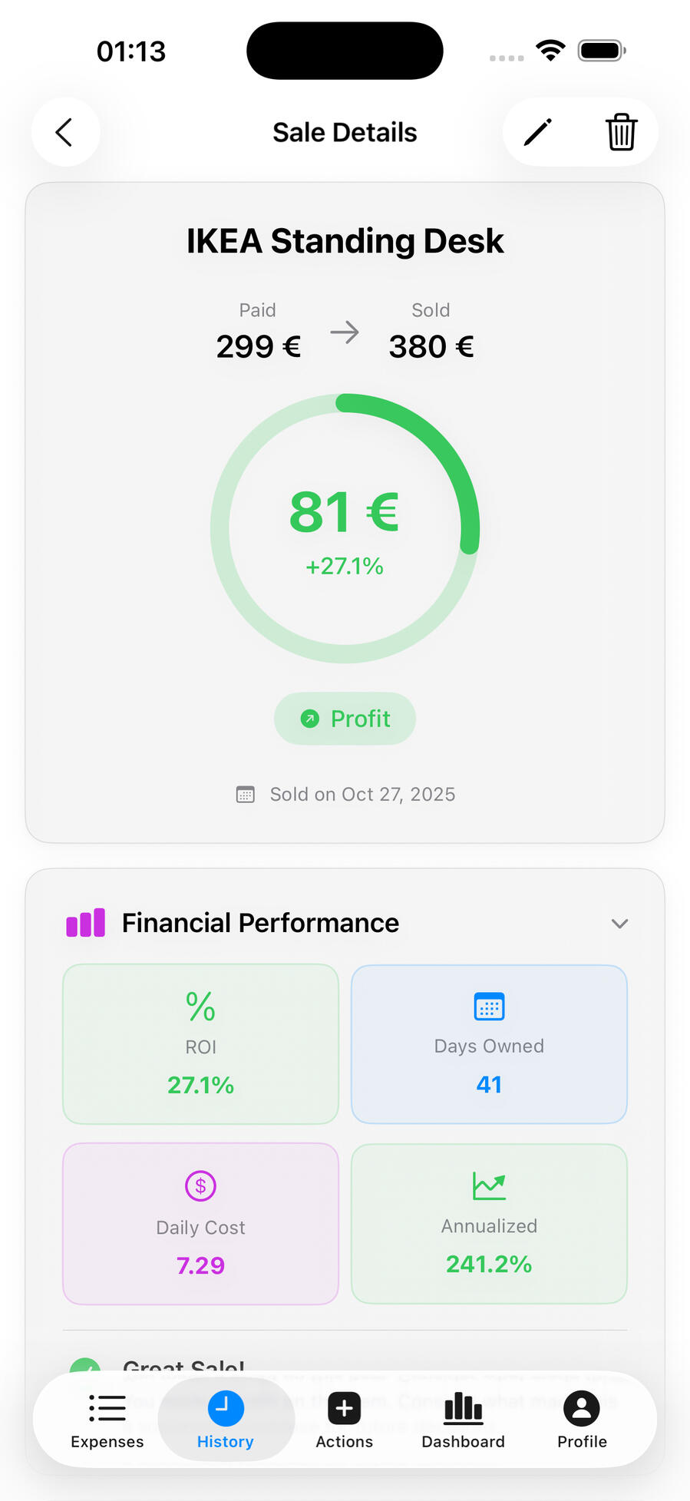Tap the calendar icon beside sold date

(245, 795)
